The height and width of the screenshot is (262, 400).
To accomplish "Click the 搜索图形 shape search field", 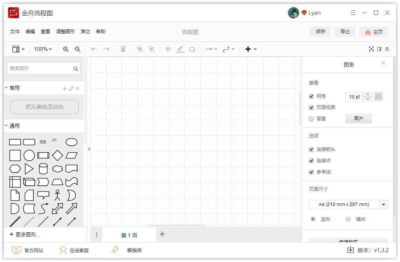I will pos(39,68).
